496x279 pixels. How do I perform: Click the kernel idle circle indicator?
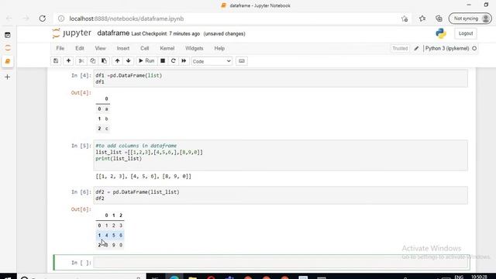pos(474,48)
